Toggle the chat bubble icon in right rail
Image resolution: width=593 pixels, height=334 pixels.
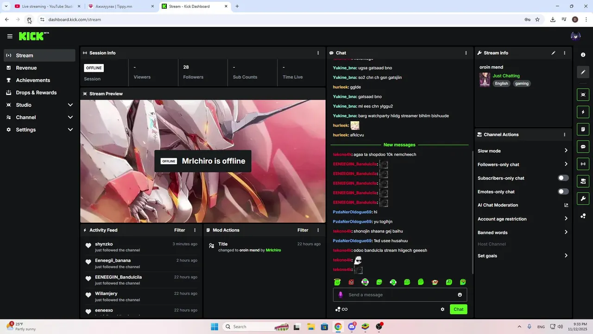click(x=583, y=147)
